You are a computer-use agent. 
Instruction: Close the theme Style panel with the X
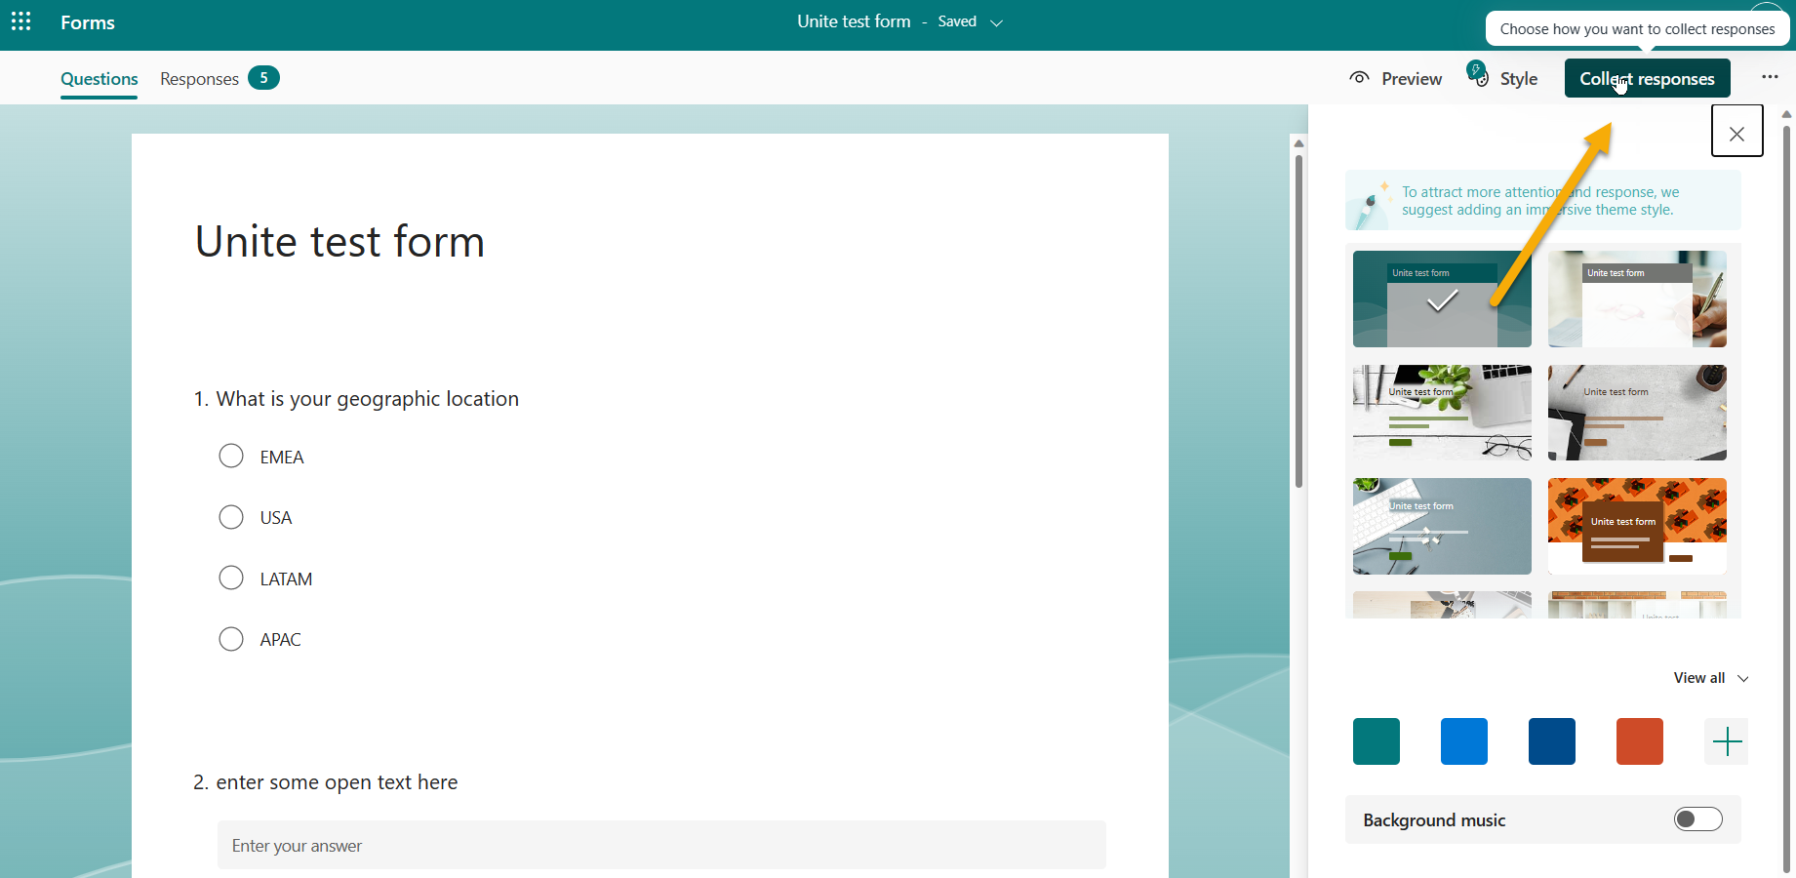[x=1737, y=132]
